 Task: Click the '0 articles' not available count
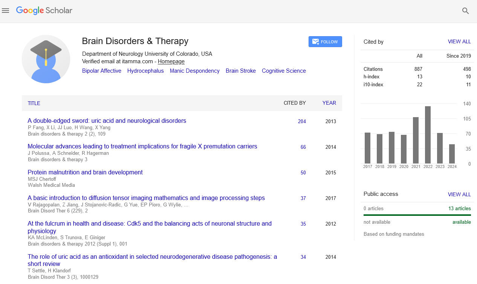click(x=373, y=208)
